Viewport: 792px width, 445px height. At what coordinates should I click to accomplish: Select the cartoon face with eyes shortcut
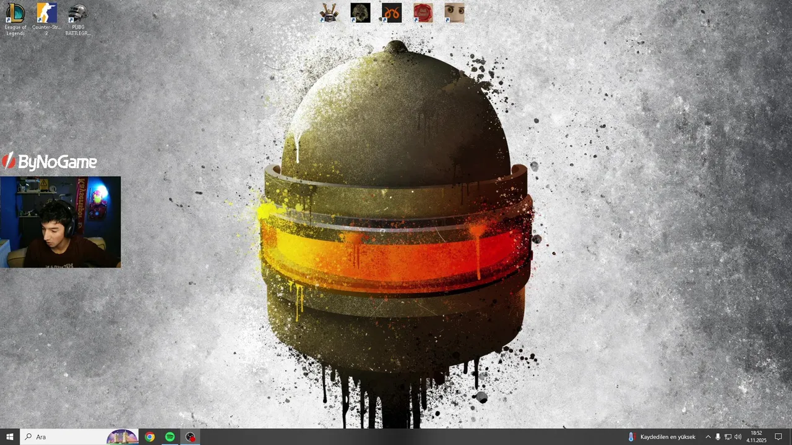pos(454,13)
